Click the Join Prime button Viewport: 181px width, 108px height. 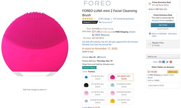pyautogui.click(x=163, y=25)
